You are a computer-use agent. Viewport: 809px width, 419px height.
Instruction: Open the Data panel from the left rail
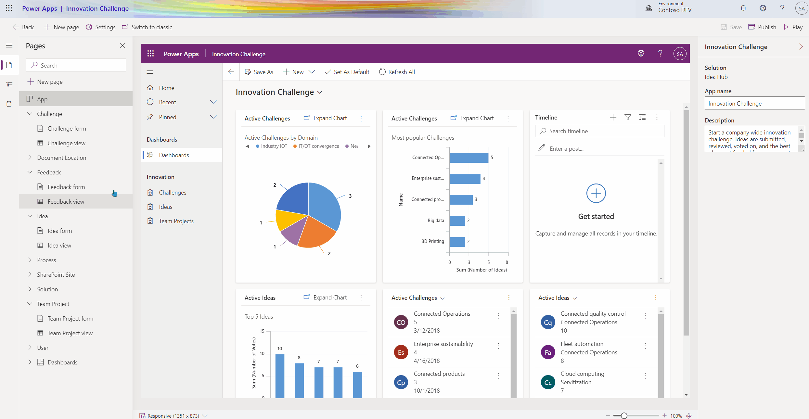(x=9, y=104)
